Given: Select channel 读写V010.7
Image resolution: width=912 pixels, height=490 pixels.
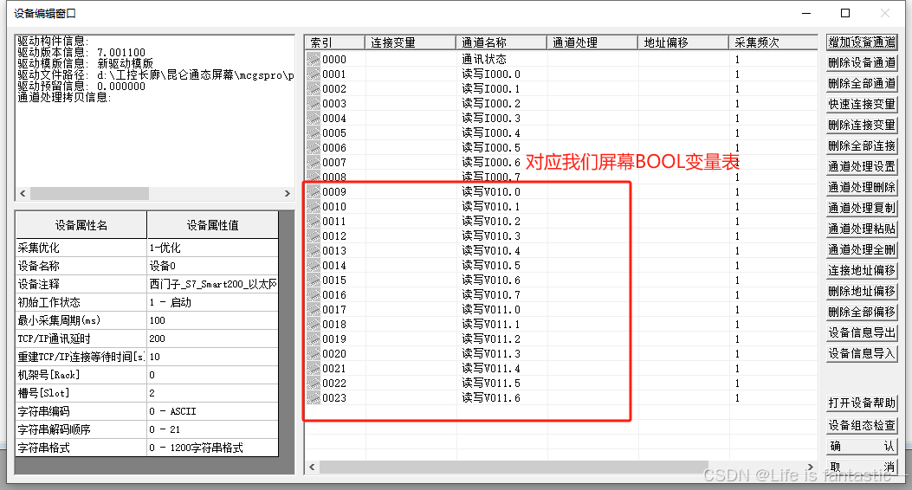Looking at the screenshot, I should coord(491,294).
